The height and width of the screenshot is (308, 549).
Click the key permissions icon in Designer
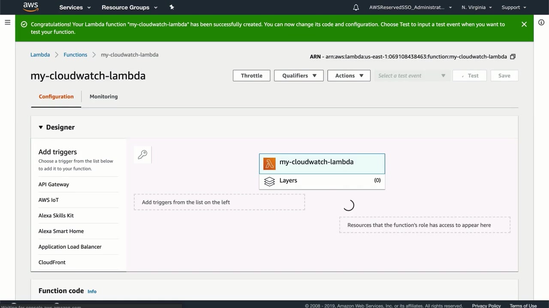pos(142,154)
